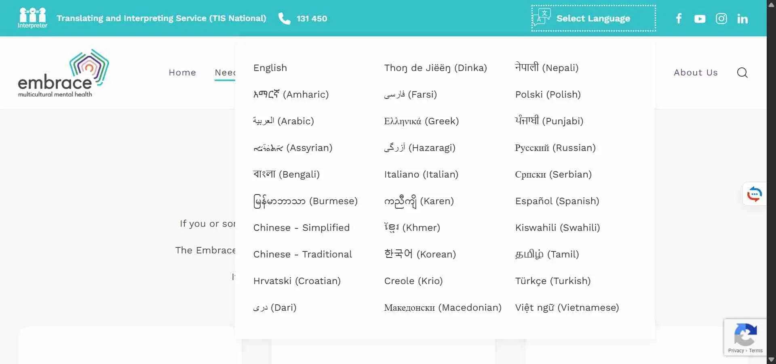Open the YouTube channel icon
776x364 pixels.
tap(700, 18)
